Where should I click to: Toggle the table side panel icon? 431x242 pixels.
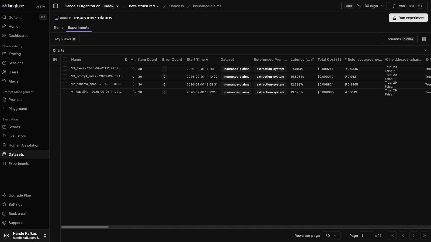tap(55, 60)
